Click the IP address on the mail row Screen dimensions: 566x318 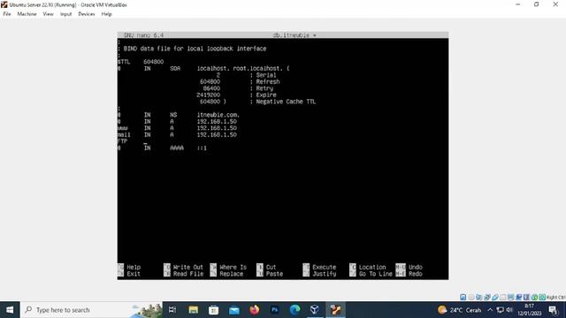point(217,134)
